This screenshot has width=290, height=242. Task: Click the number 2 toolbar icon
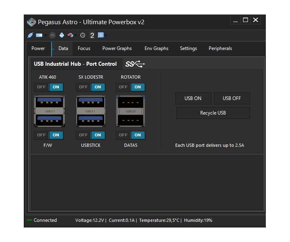coord(92,35)
